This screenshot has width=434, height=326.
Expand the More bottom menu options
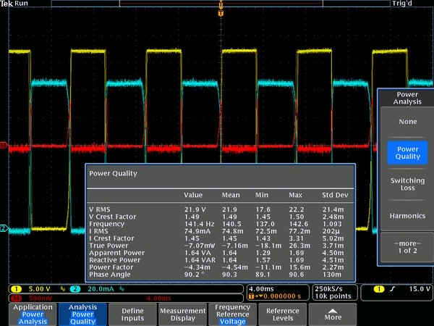(x=333, y=314)
